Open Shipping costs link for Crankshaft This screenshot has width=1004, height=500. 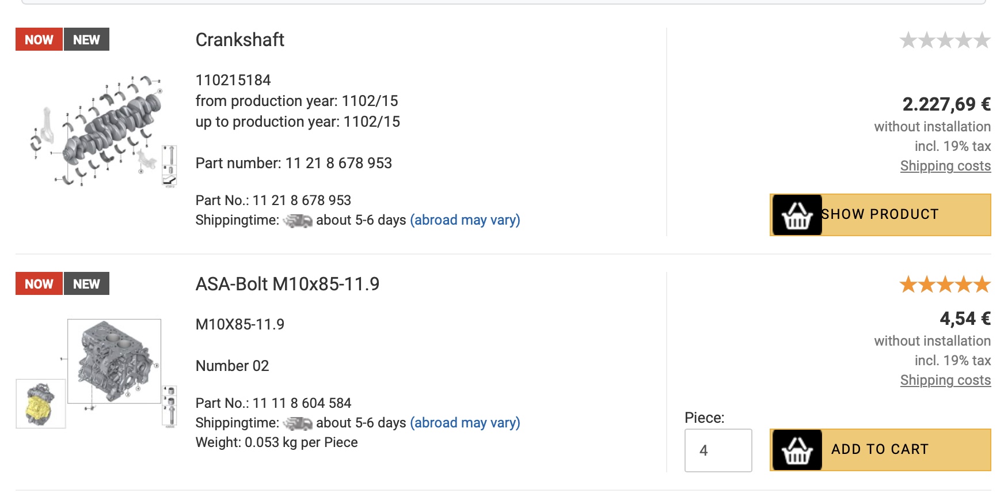pyautogui.click(x=945, y=166)
